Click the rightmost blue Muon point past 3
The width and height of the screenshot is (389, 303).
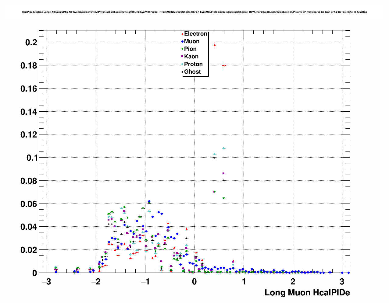pyautogui.click(x=348, y=273)
